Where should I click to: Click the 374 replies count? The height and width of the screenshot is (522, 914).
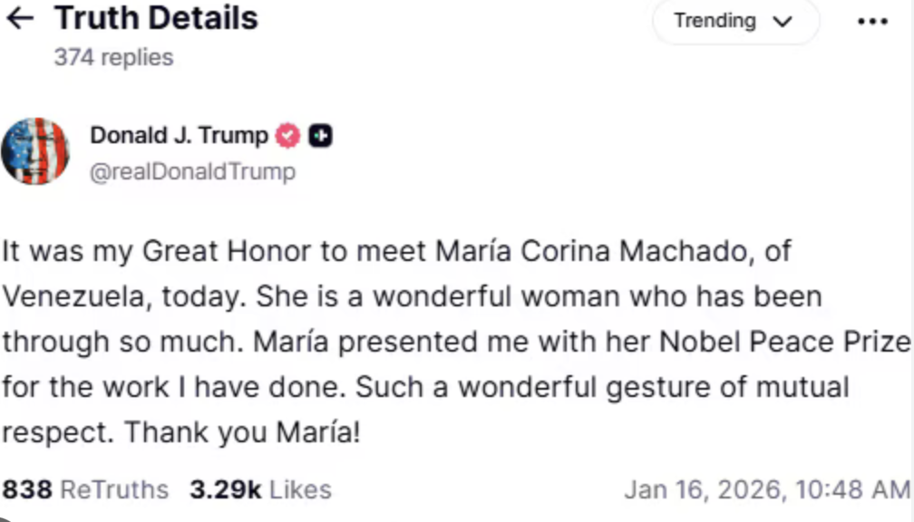(x=113, y=57)
